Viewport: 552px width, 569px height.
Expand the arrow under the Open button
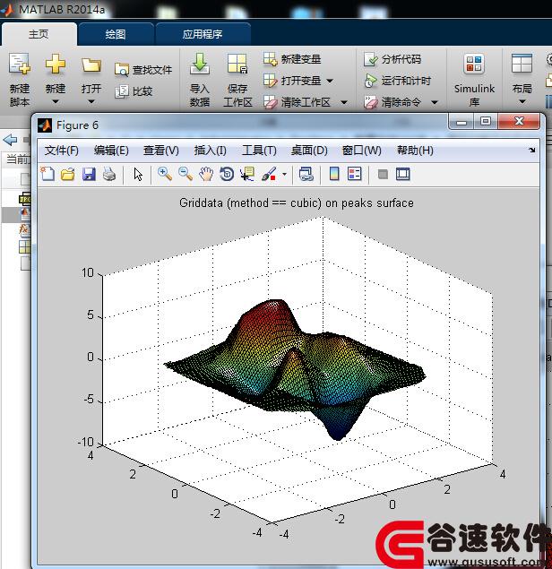click(91, 101)
